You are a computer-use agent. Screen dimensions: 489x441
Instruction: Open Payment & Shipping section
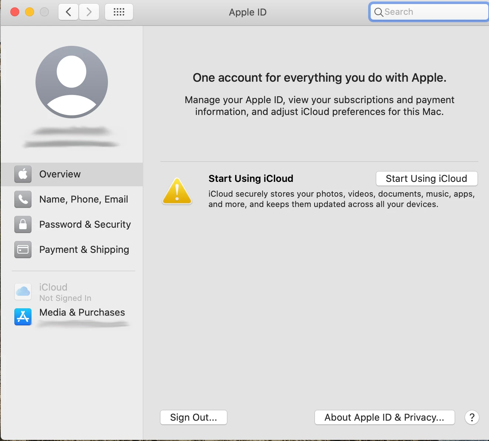click(72, 250)
